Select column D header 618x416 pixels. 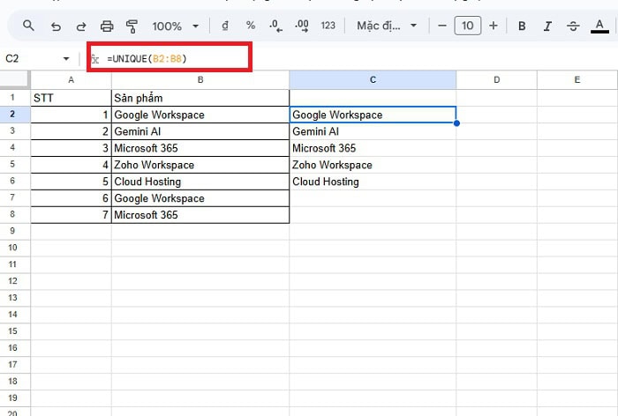(x=496, y=80)
